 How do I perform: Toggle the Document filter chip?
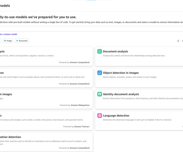(x=22, y=41)
